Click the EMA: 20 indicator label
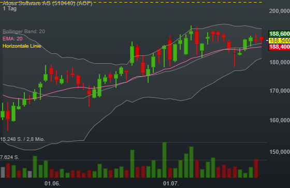This screenshot has width=290, height=188. 12,39
